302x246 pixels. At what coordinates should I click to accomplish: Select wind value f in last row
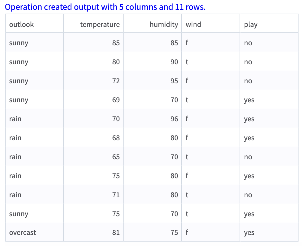[x=186, y=232]
